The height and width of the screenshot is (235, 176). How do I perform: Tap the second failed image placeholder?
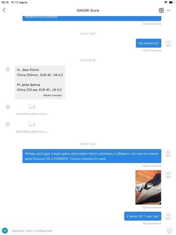(32, 124)
